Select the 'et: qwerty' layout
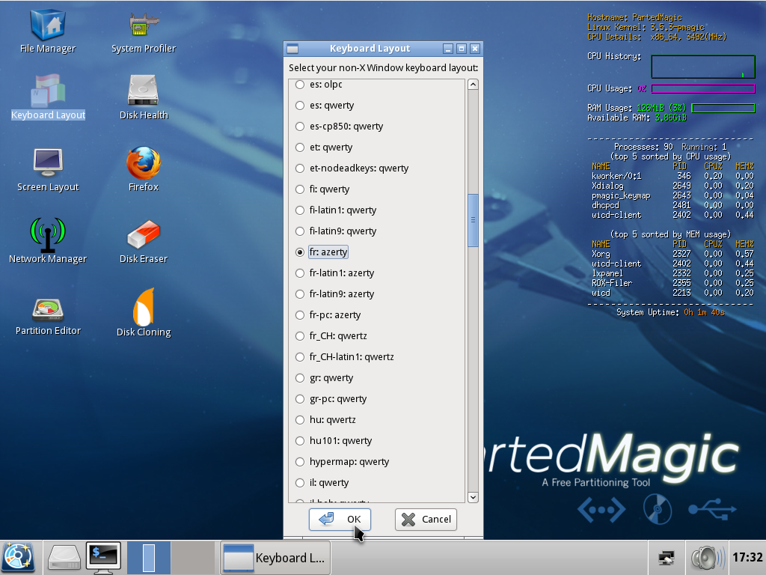Viewport: 766px width, 575px height. tap(323, 147)
